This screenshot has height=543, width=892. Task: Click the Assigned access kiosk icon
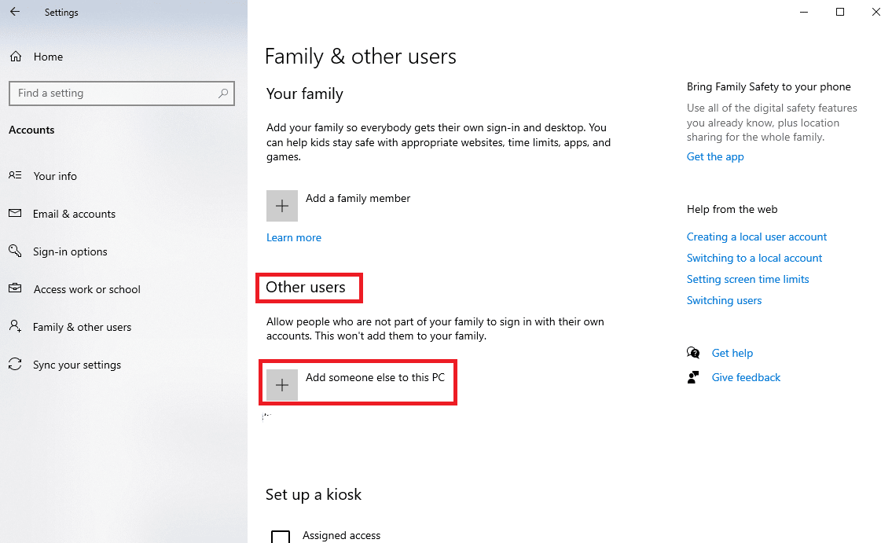[281, 537]
